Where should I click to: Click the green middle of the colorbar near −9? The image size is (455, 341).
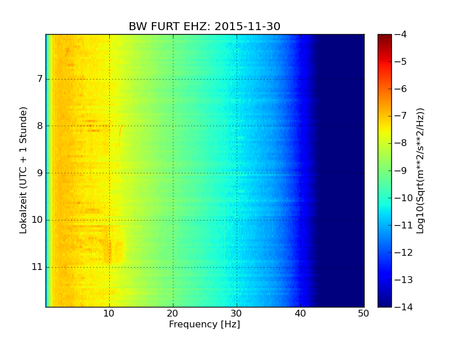click(384, 170)
